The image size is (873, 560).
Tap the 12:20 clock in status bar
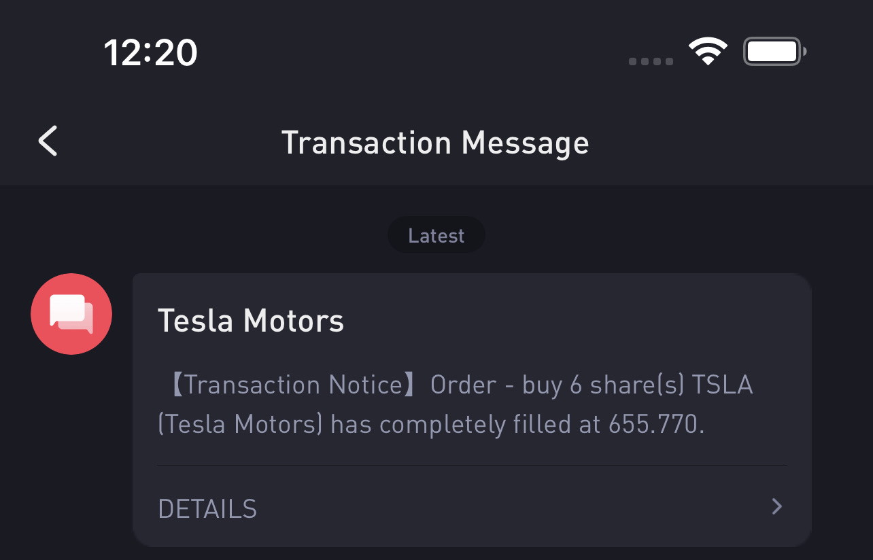pos(150,53)
